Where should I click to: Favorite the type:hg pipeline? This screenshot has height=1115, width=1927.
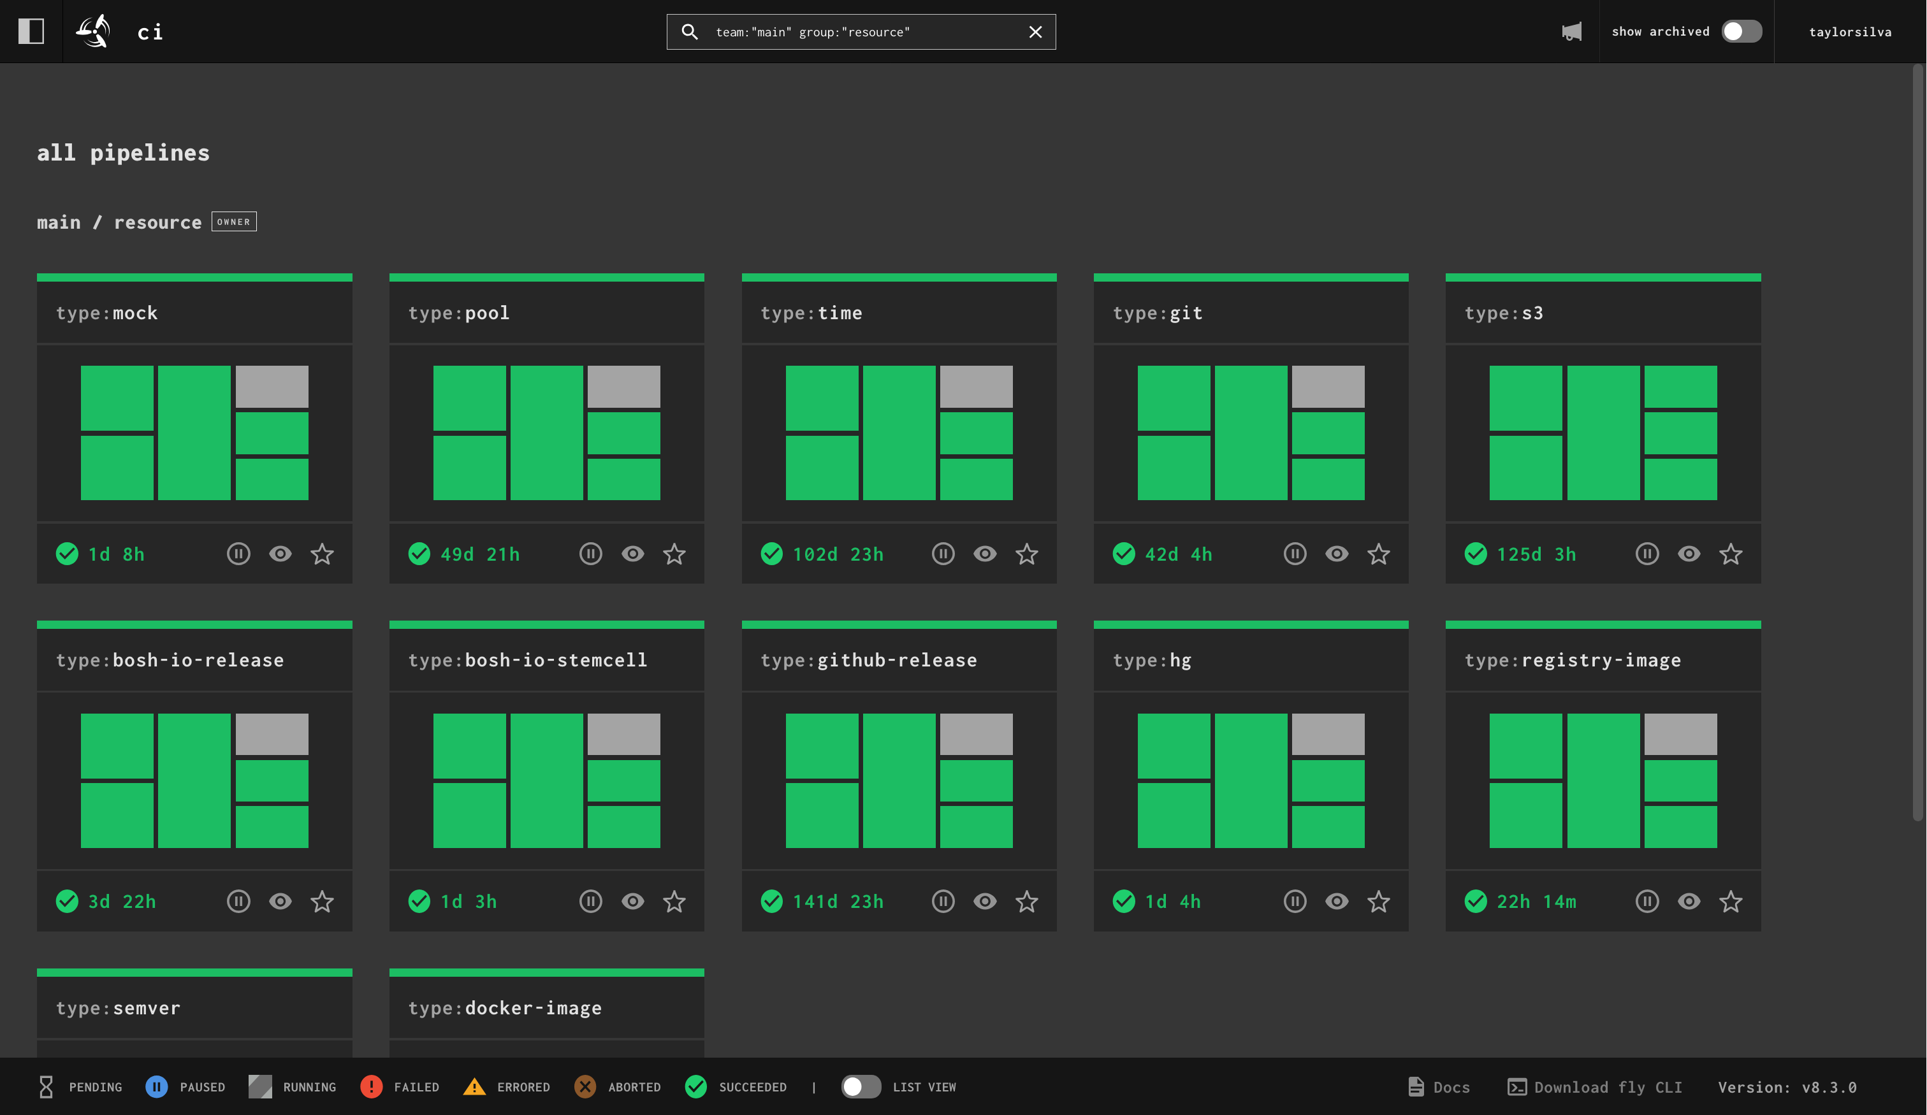click(x=1379, y=901)
